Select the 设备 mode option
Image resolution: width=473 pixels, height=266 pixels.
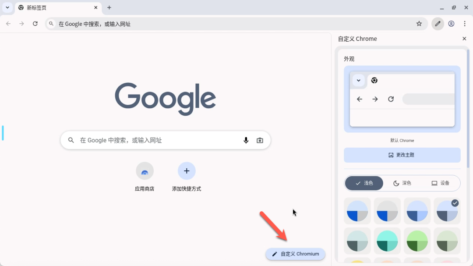pyautogui.click(x=441, y=183)
